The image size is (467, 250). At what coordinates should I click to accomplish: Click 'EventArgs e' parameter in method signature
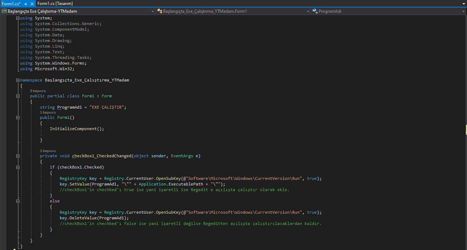(185, 156)
